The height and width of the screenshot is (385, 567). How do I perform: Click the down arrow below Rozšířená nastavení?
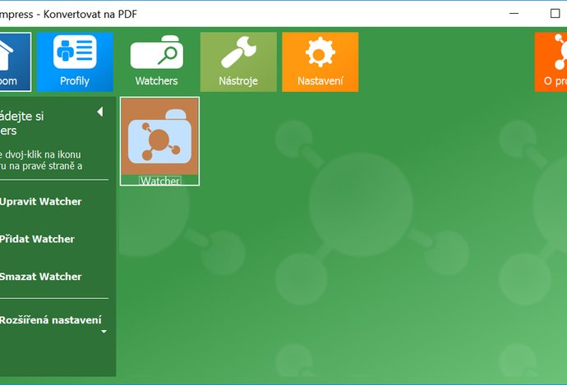tap(104, 332)
